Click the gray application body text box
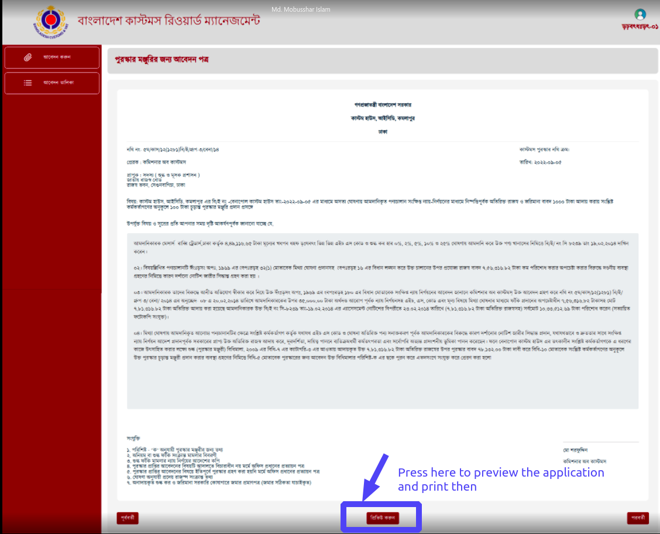Viewport: 660px width, 534px height. tap(383, 321)
